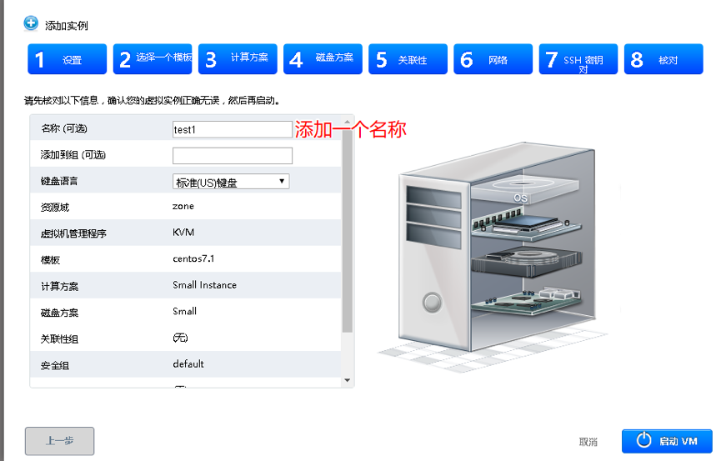Click the empty 添加到组 input field
The image size is (721, 461).
tap(232, 156)
